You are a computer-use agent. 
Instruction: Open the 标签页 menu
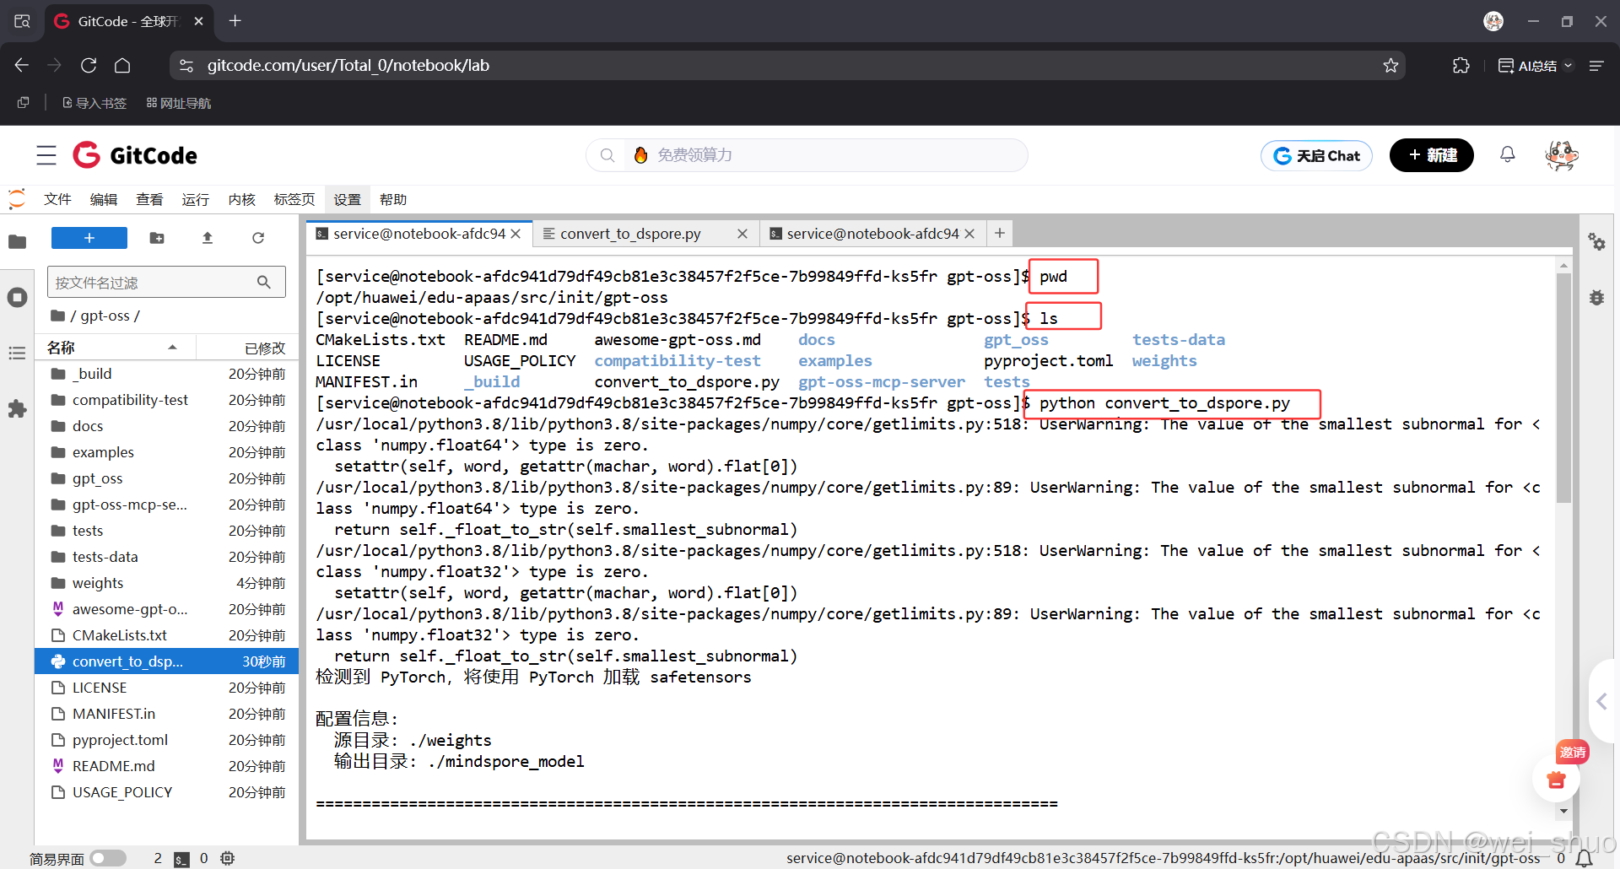294,199
